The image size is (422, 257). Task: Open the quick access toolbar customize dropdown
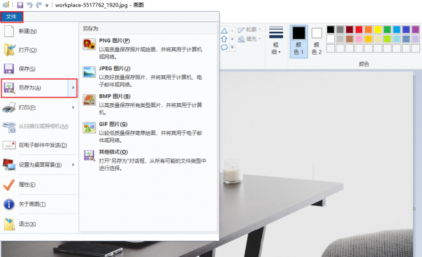click(47, 5)
